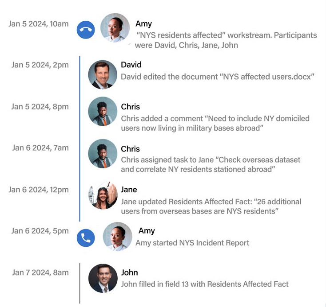Open the task assigned to Jane about the overseas dataset
326x307 pixels.
(211, 164)
